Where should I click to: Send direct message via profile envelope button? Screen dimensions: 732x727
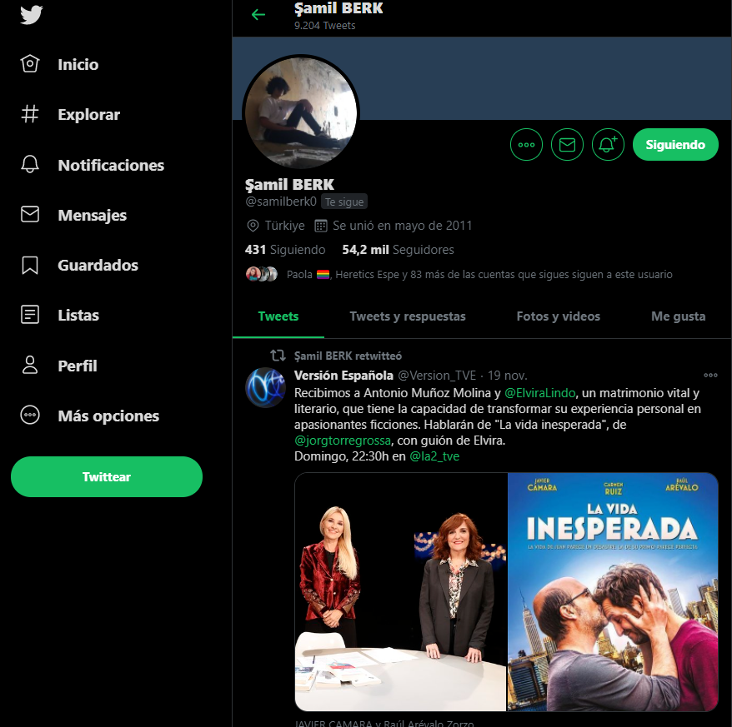click(x=567, y=145)
